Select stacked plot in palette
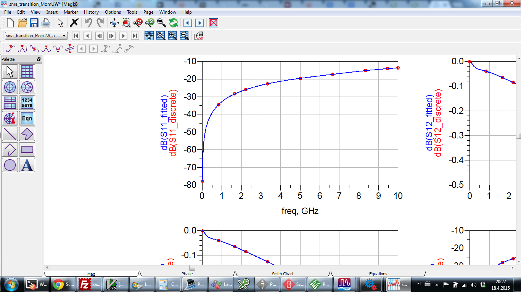521x292 pixels. pos(10,102)
